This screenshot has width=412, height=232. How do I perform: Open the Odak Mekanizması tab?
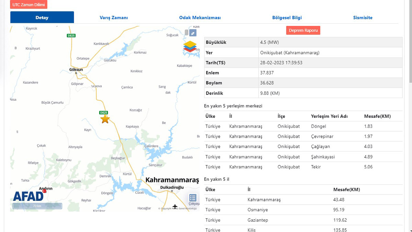(200, 18)
